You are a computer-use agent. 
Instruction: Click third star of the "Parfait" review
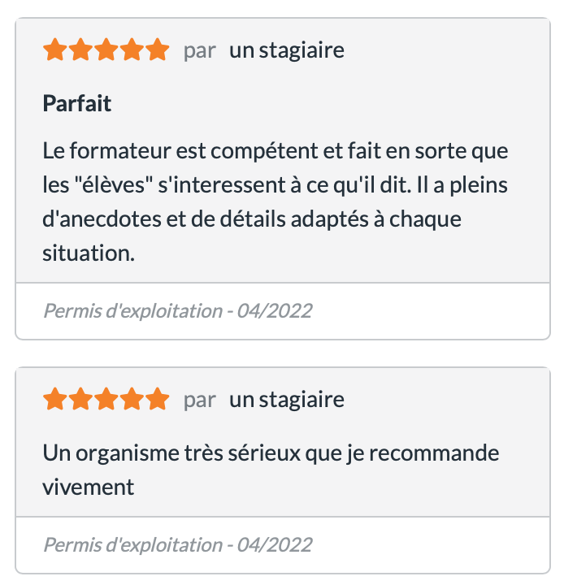pyautogui.click(x=106, y=50)
